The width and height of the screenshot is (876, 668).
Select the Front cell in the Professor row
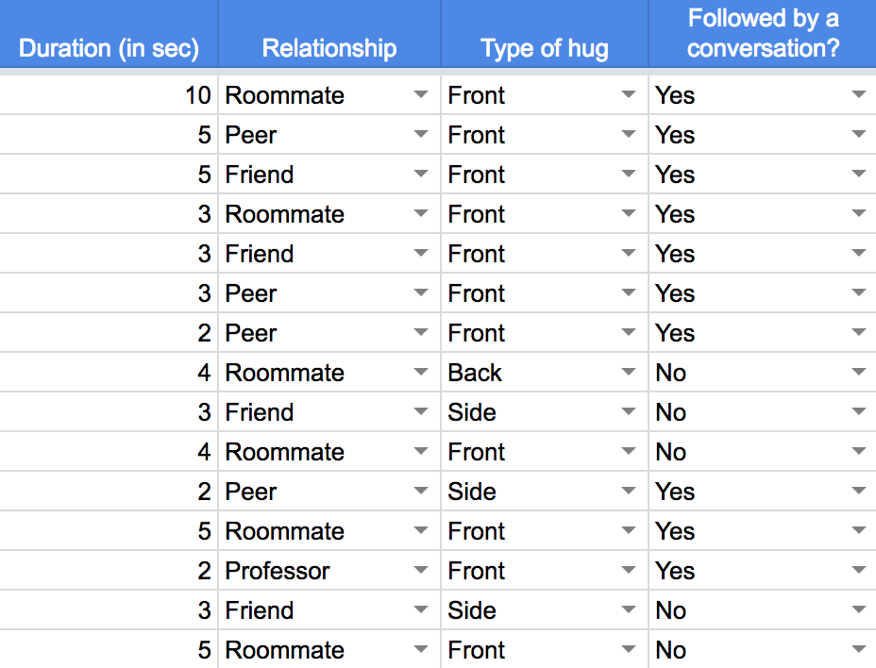point(545,571)
